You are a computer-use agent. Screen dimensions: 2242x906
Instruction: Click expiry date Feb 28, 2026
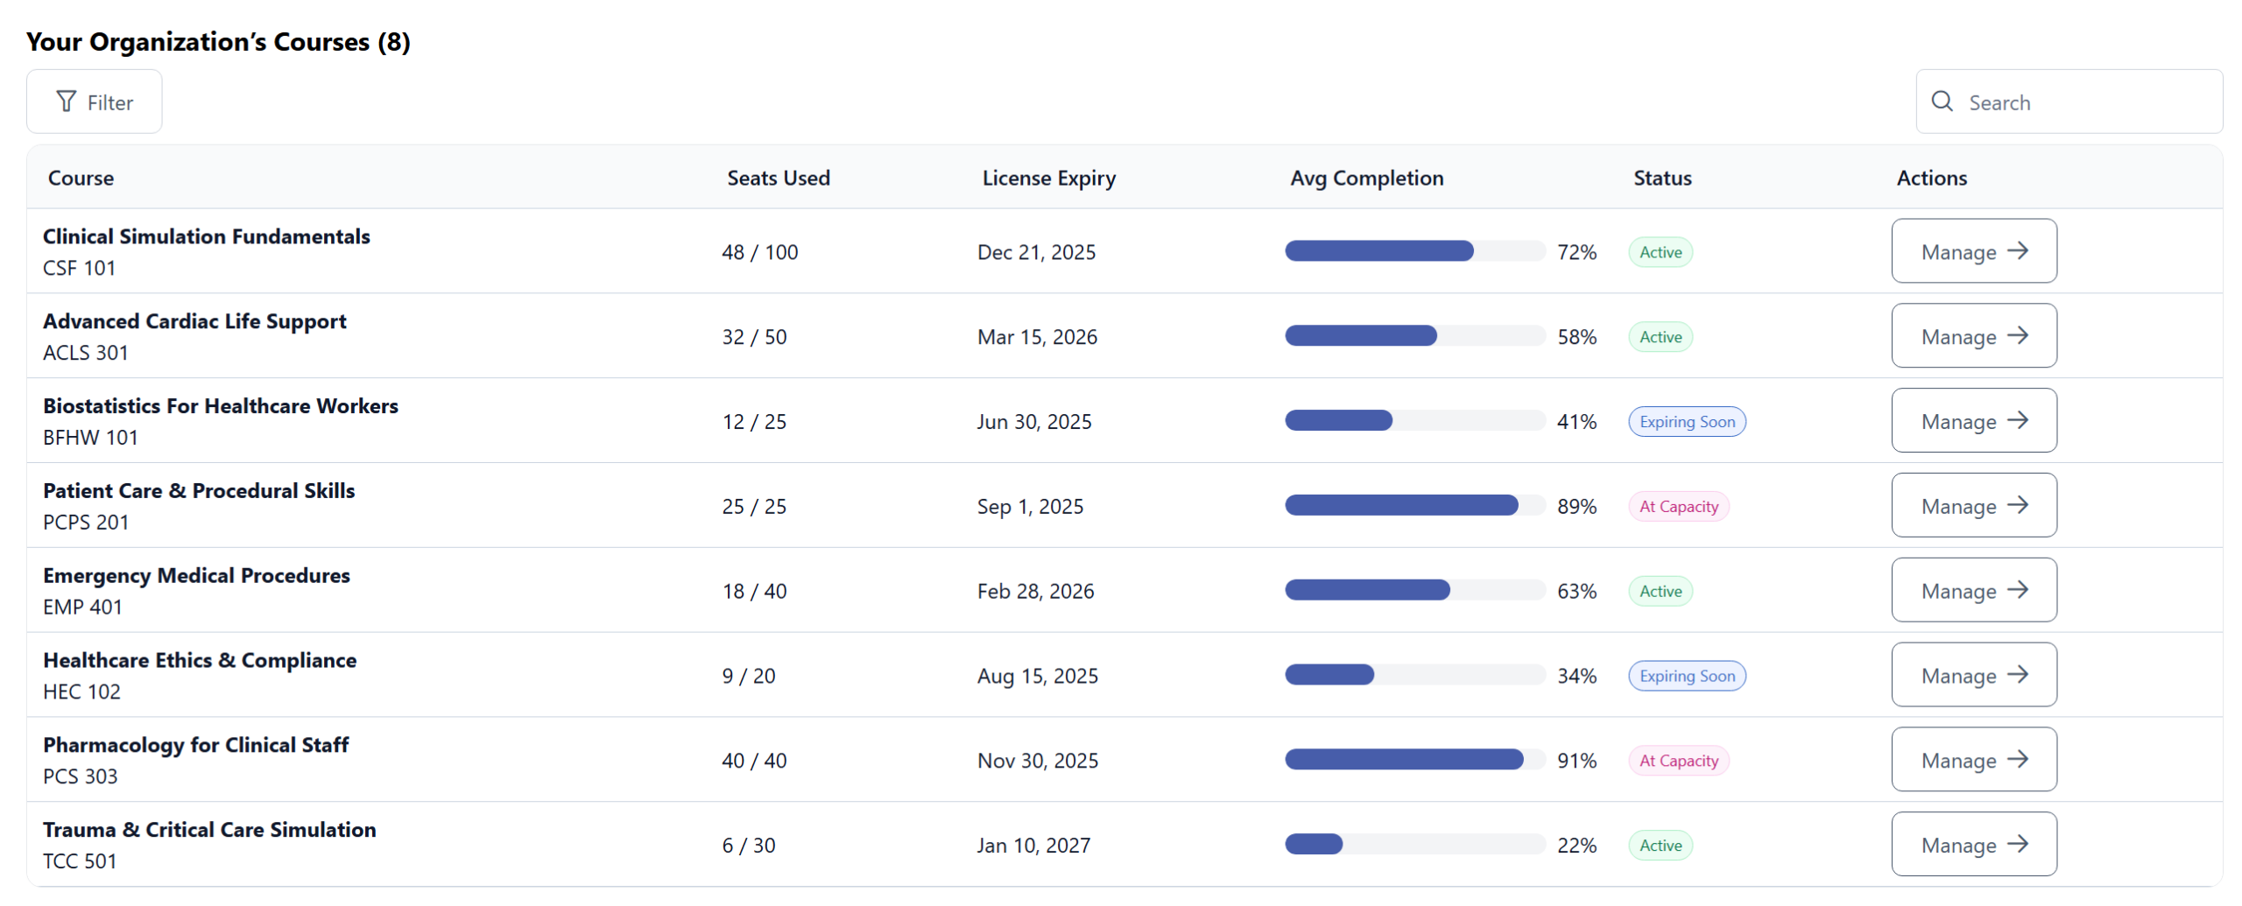click(1035, 592)
